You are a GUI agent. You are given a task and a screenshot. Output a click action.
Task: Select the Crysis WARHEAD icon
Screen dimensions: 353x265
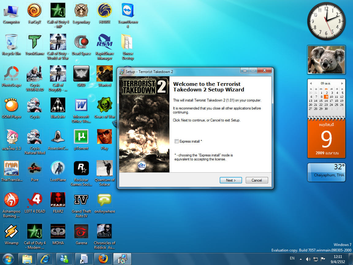coord(34,79)
